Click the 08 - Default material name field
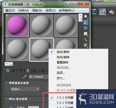The width and height of the screenshot is (116, 108). [38, 77]
